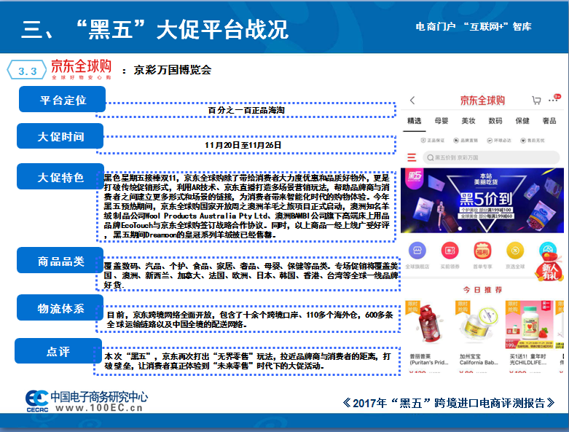Tap the back arrow in JD app

tap(412, 101)
